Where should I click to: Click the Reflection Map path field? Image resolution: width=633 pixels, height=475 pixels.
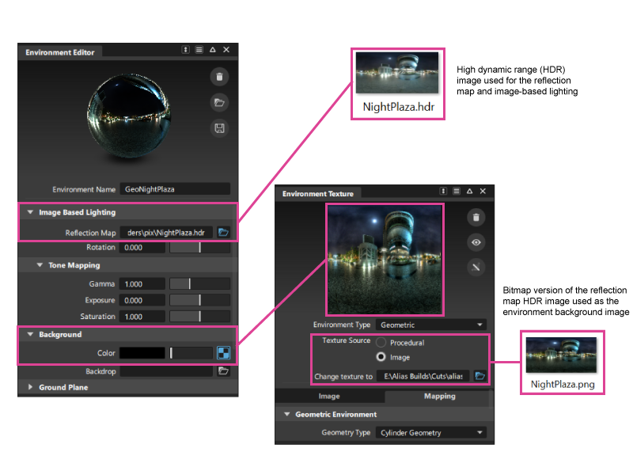tap(166, 233)
